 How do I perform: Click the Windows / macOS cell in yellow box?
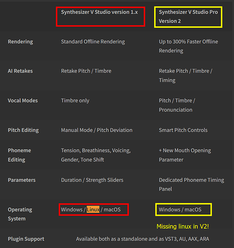point(180,209)
